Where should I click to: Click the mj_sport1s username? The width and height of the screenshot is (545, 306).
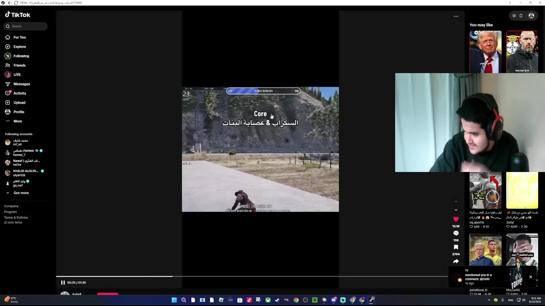click(477, 222)
